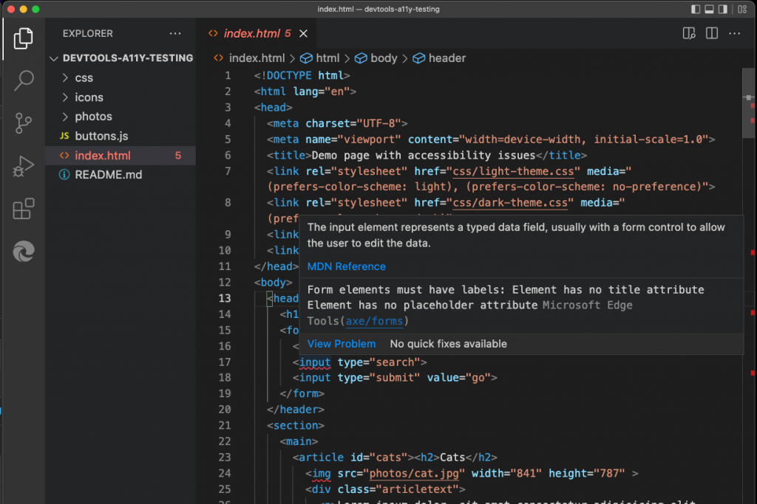Click the closing header tag on line 20
This screenshot has height=504, width=757.
[296, 410]
